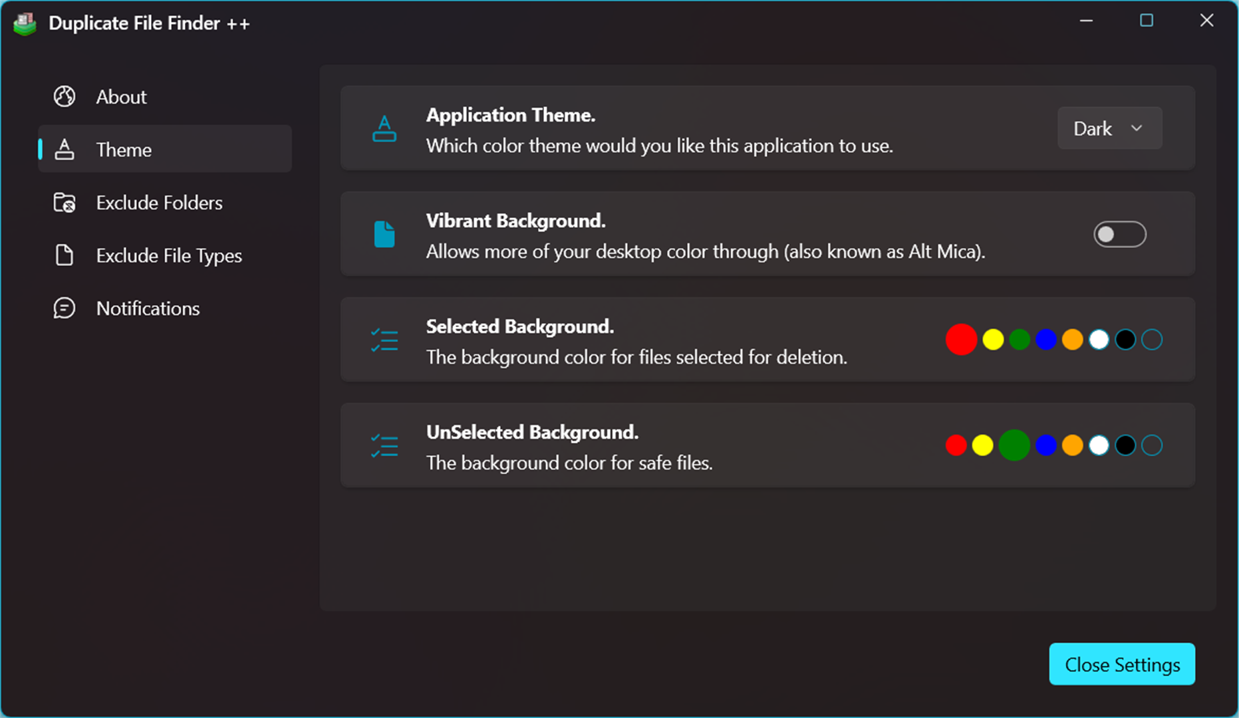1239x718 pixels.
Task: Click the Vibrant Background file icon
Action: click(x=384, y=234)
